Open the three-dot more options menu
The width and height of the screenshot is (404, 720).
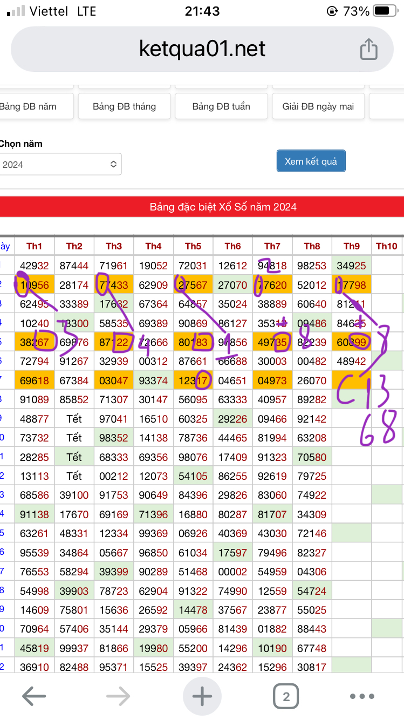click(x=362, y=696)
